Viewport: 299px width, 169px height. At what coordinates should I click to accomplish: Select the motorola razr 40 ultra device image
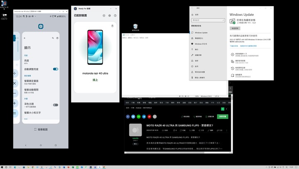pyautogui.click(x=95, y=47)
